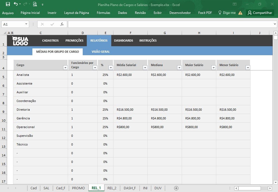Click the Compartilhar share button
The image size is (278, 192).
[x=260, y=13]
